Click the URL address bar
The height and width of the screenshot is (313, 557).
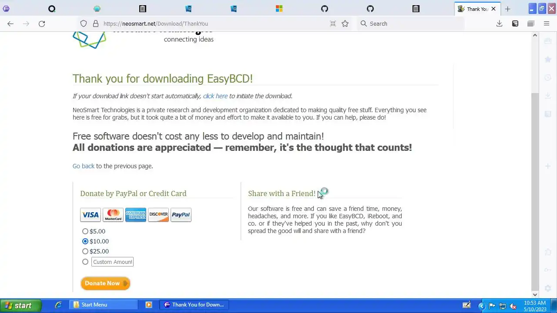point(213,23)
